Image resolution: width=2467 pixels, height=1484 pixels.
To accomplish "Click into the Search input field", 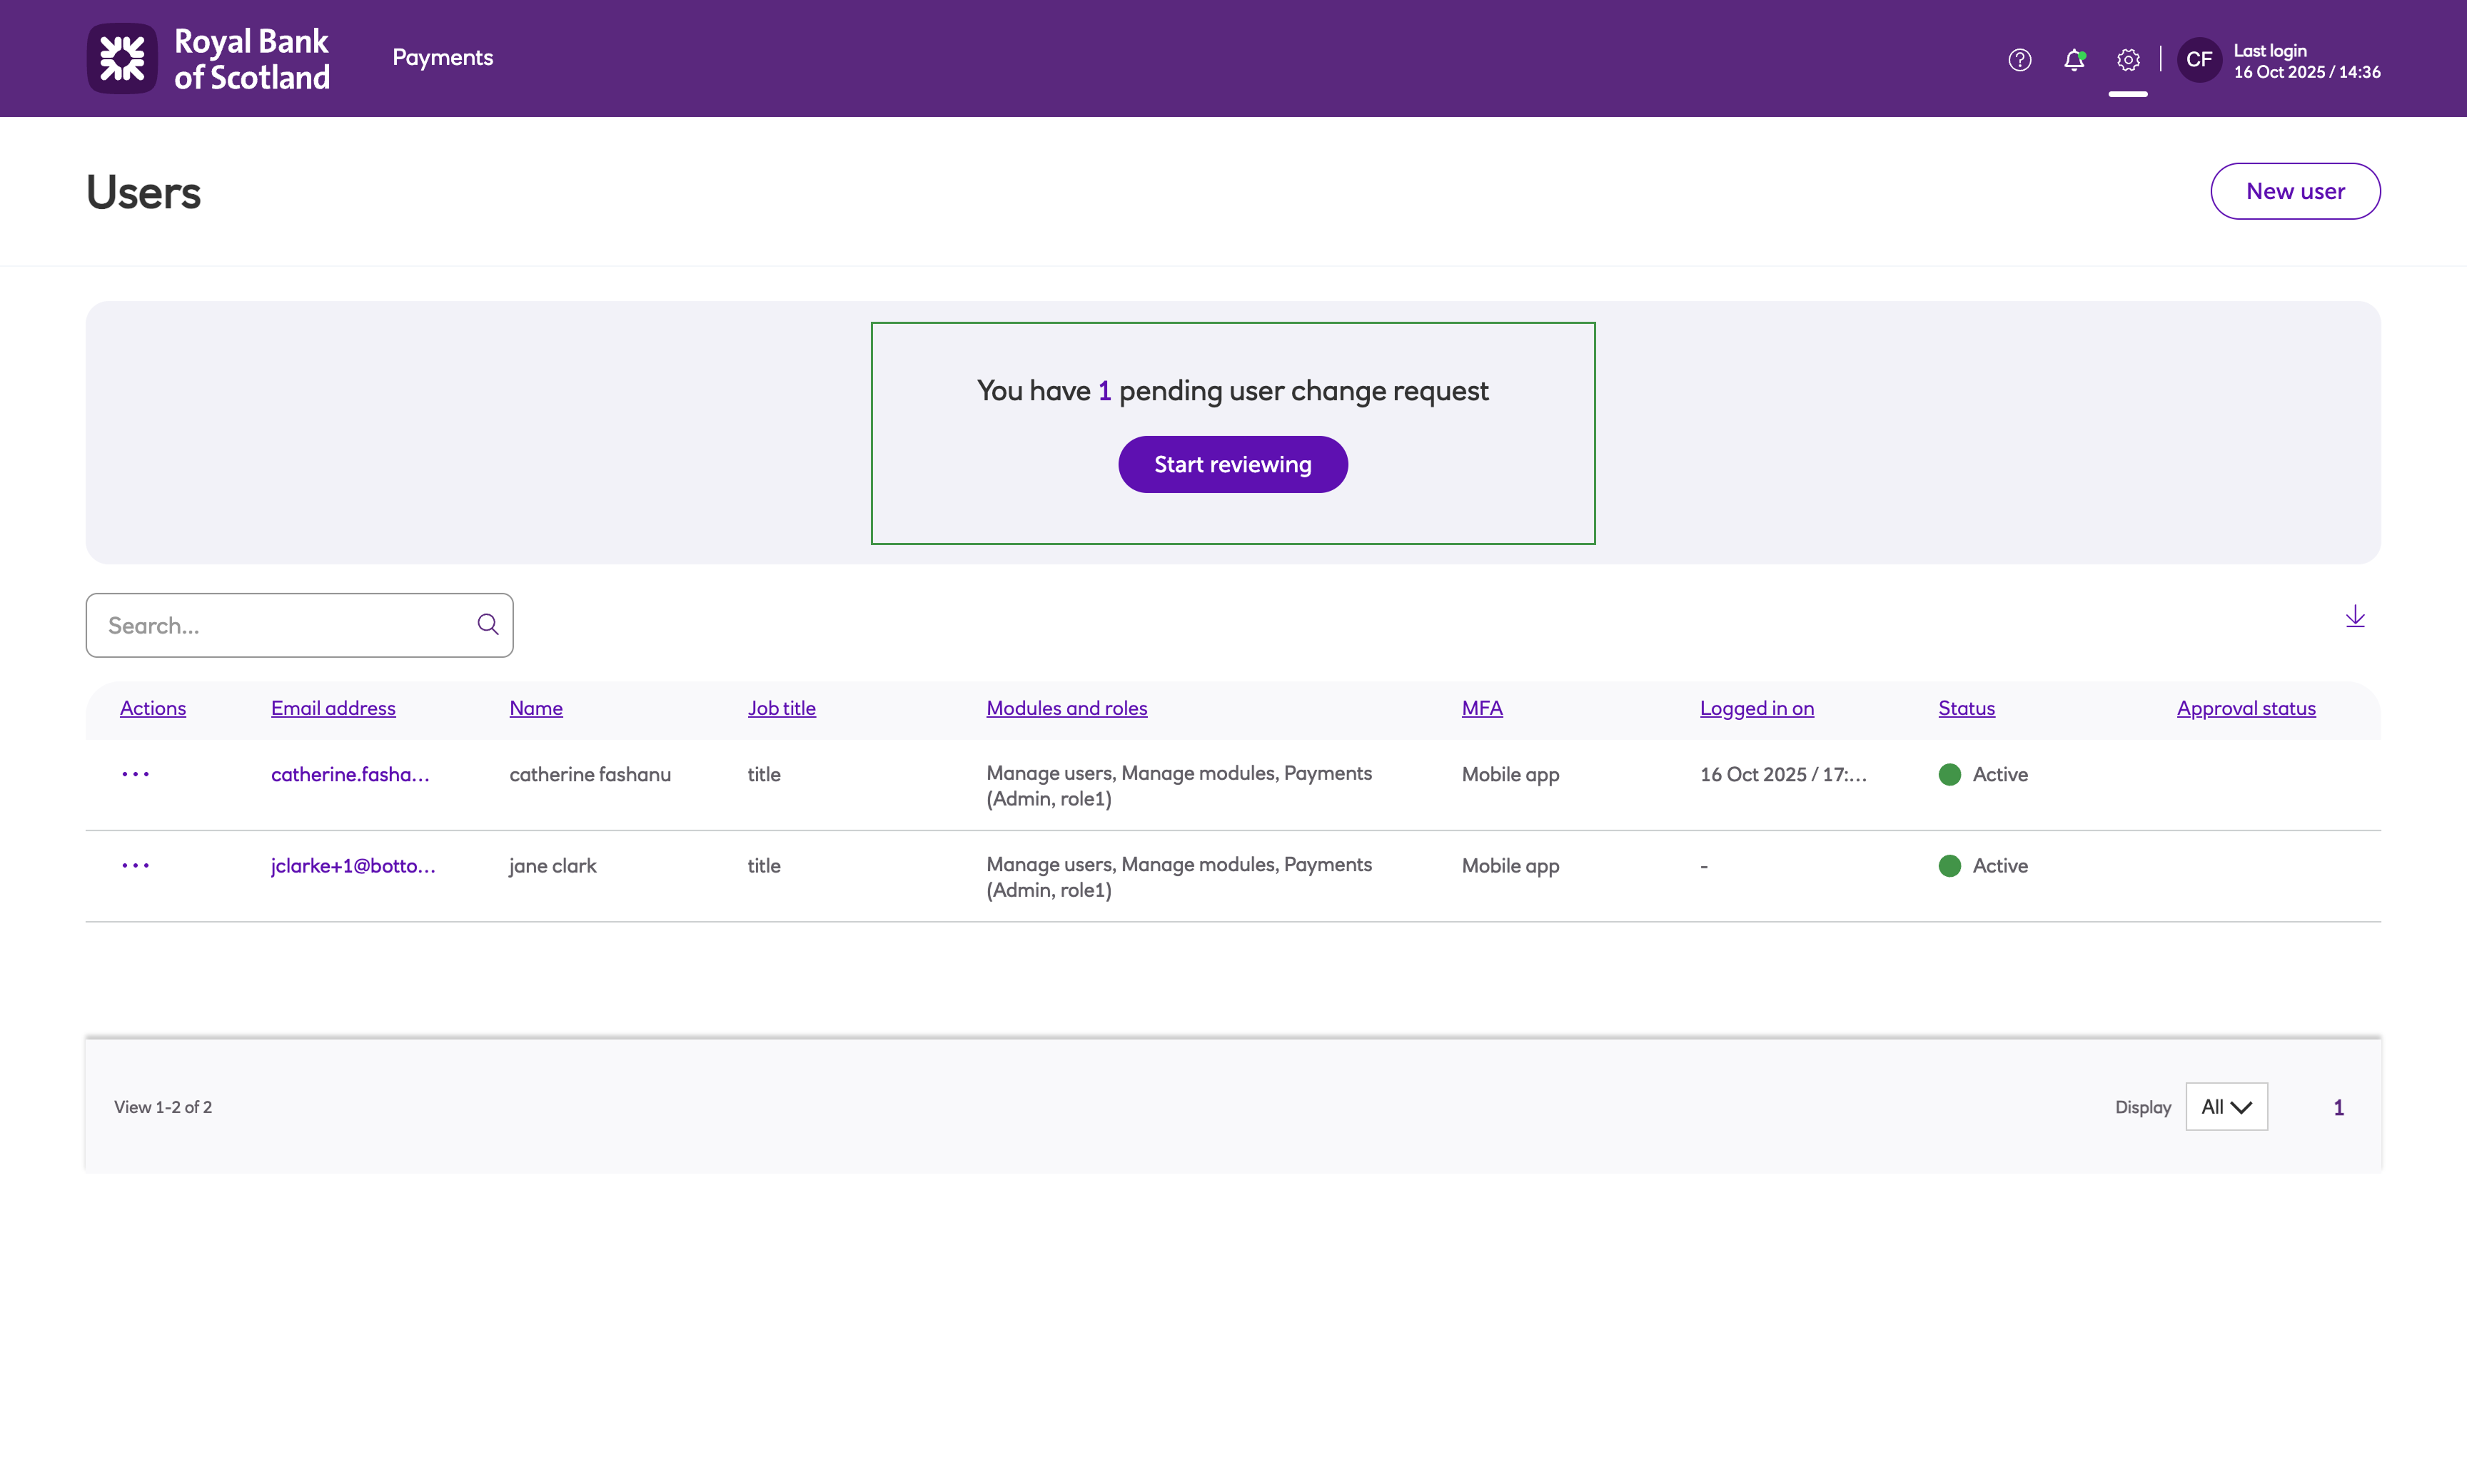I will coord(280,625).
